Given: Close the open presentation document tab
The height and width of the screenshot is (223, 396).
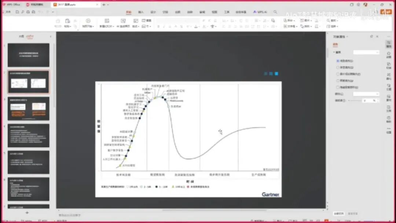Looking at the screenshot, I should [x=97, y=4].
